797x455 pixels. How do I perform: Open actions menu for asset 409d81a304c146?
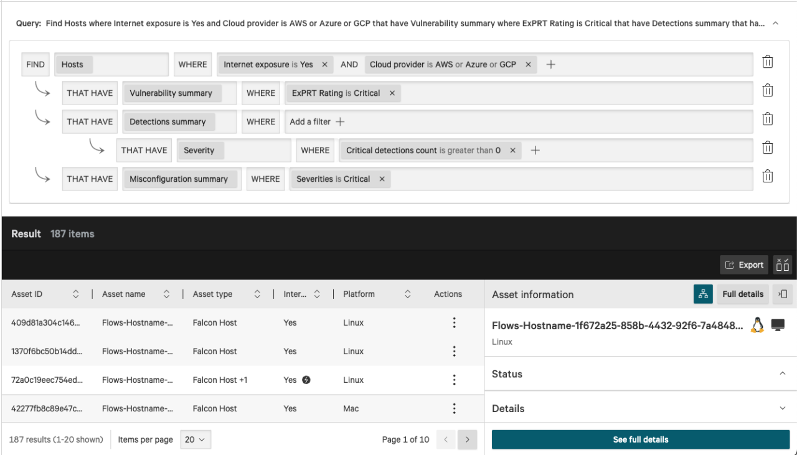454,322
